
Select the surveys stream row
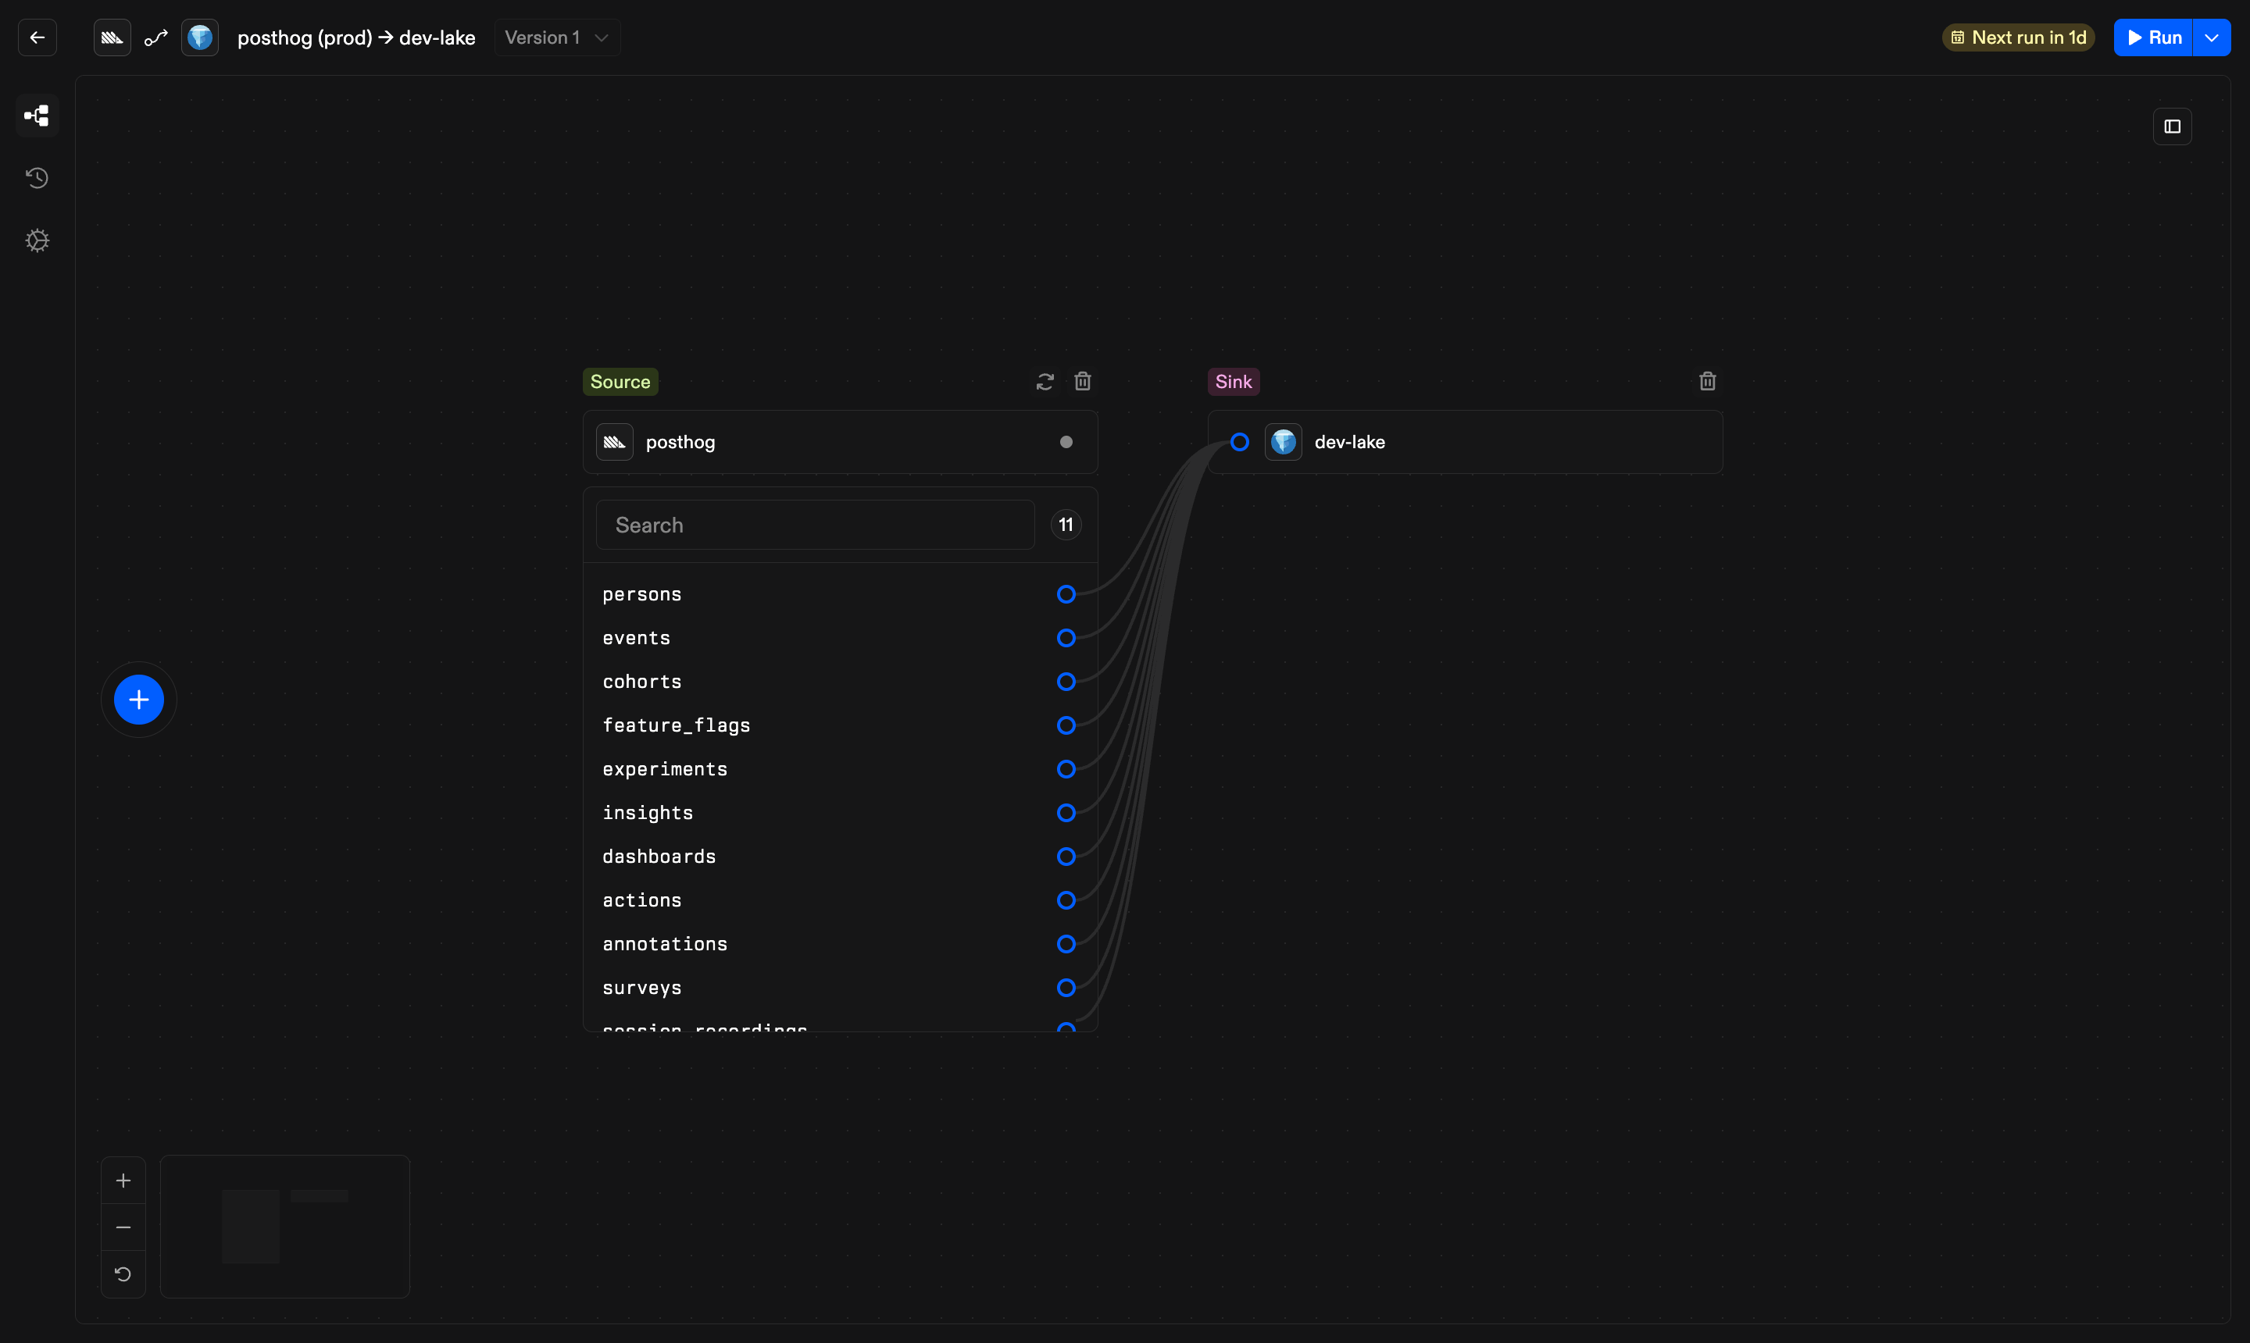(841, 988)
